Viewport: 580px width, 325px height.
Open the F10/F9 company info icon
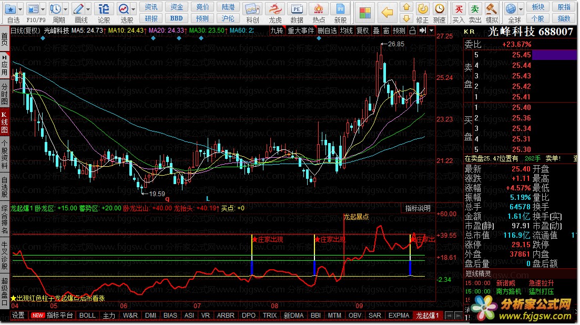point(33,9)
